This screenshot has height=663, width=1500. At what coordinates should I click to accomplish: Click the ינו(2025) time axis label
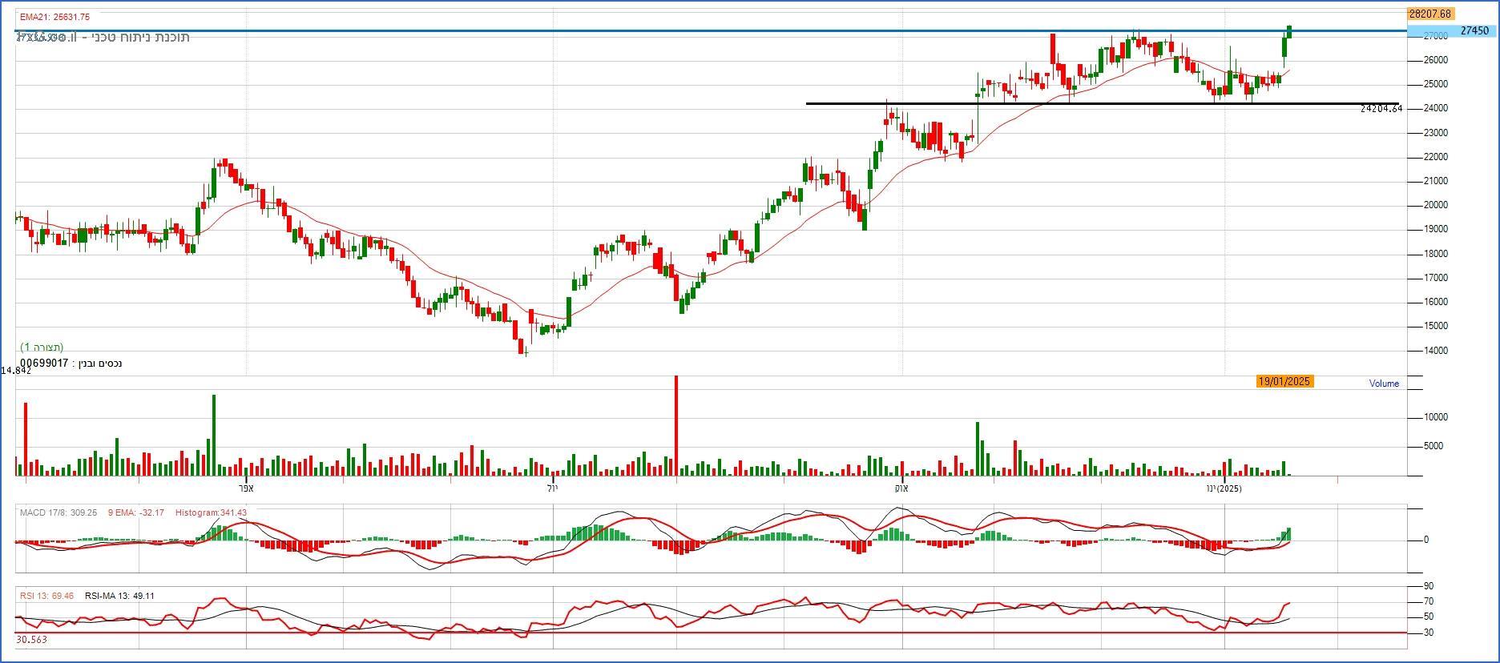pos(1224,488)
